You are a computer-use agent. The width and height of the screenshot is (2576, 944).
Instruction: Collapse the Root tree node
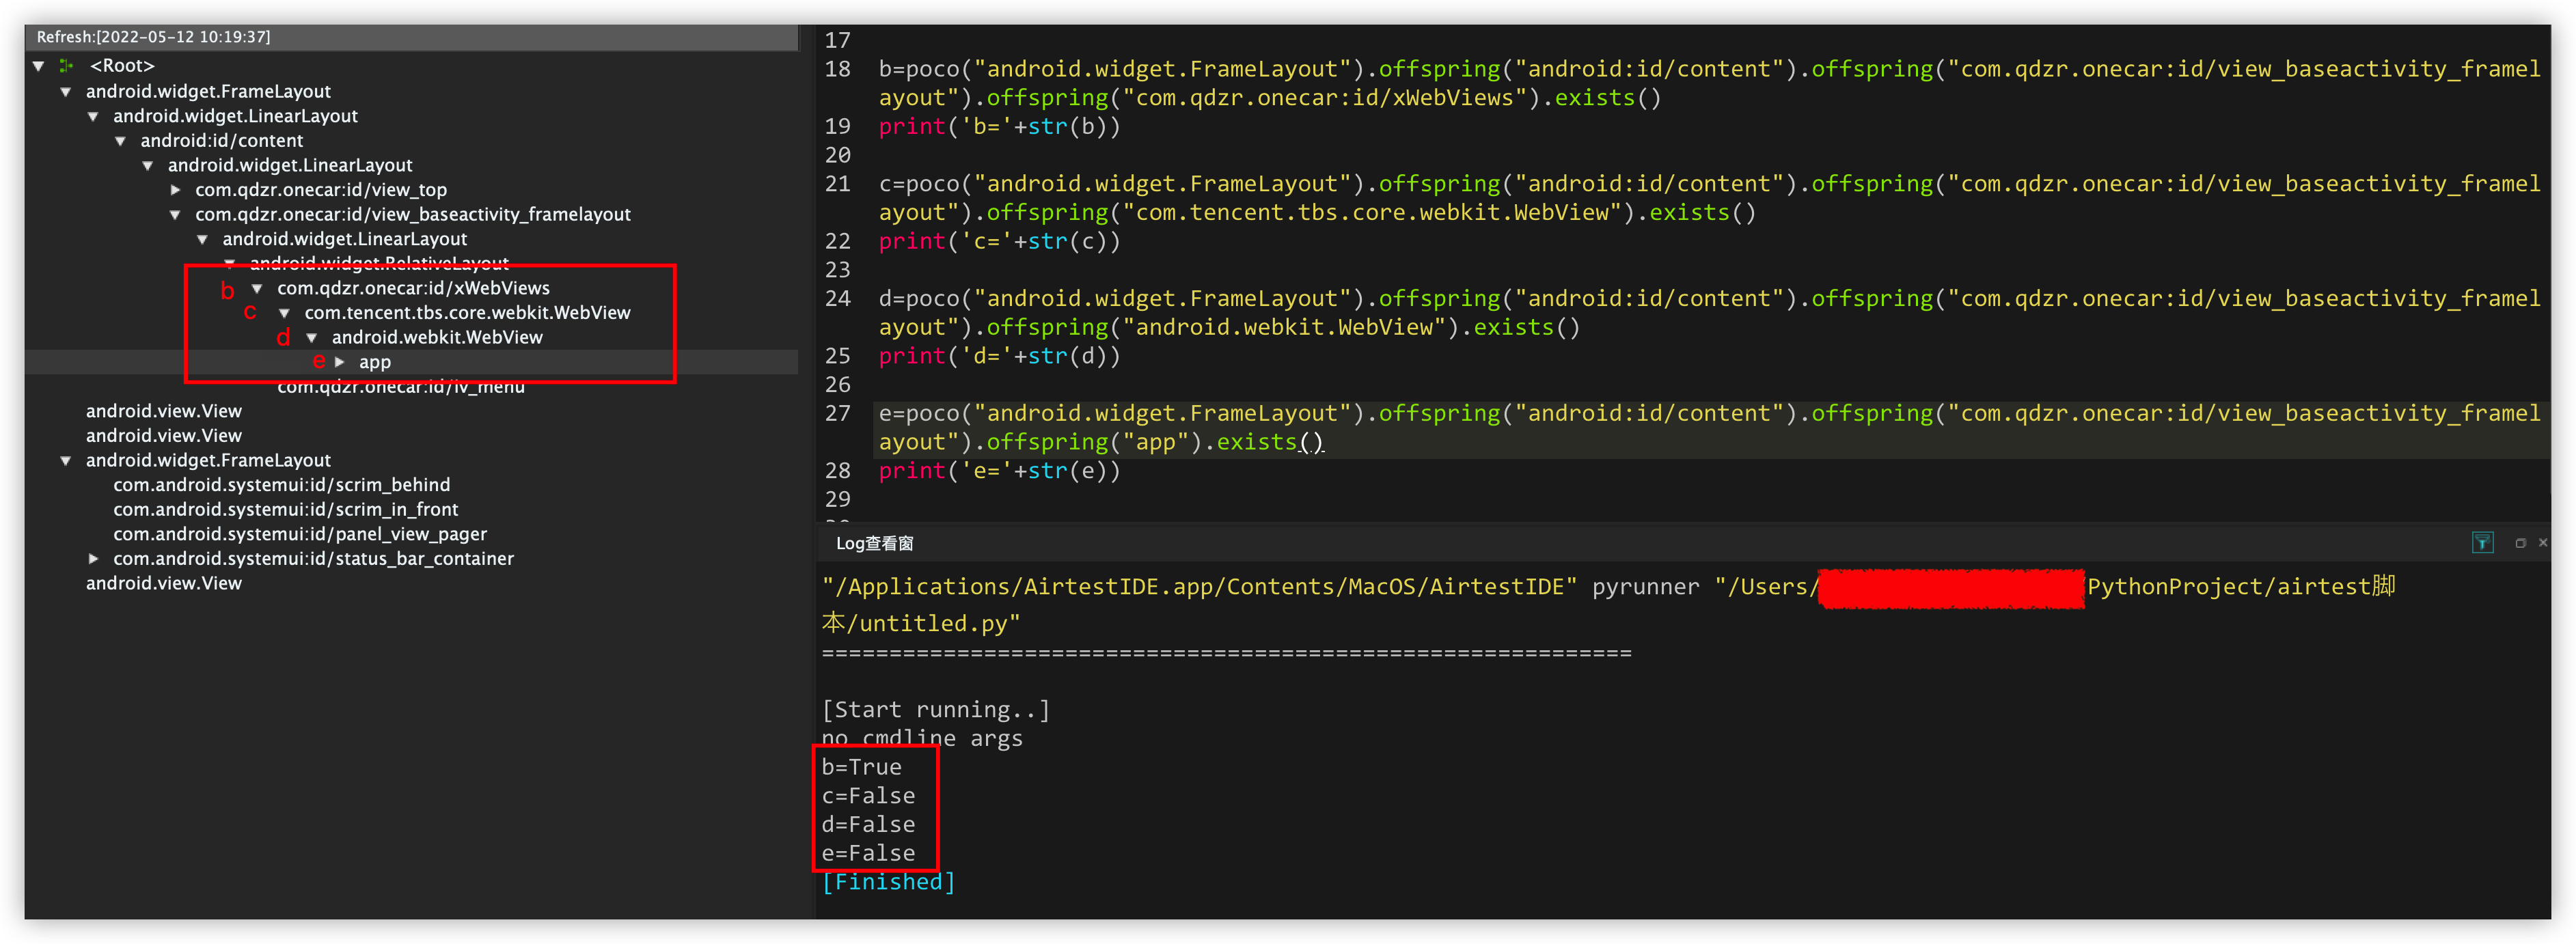pyautogui.click(x=38, y=66)
